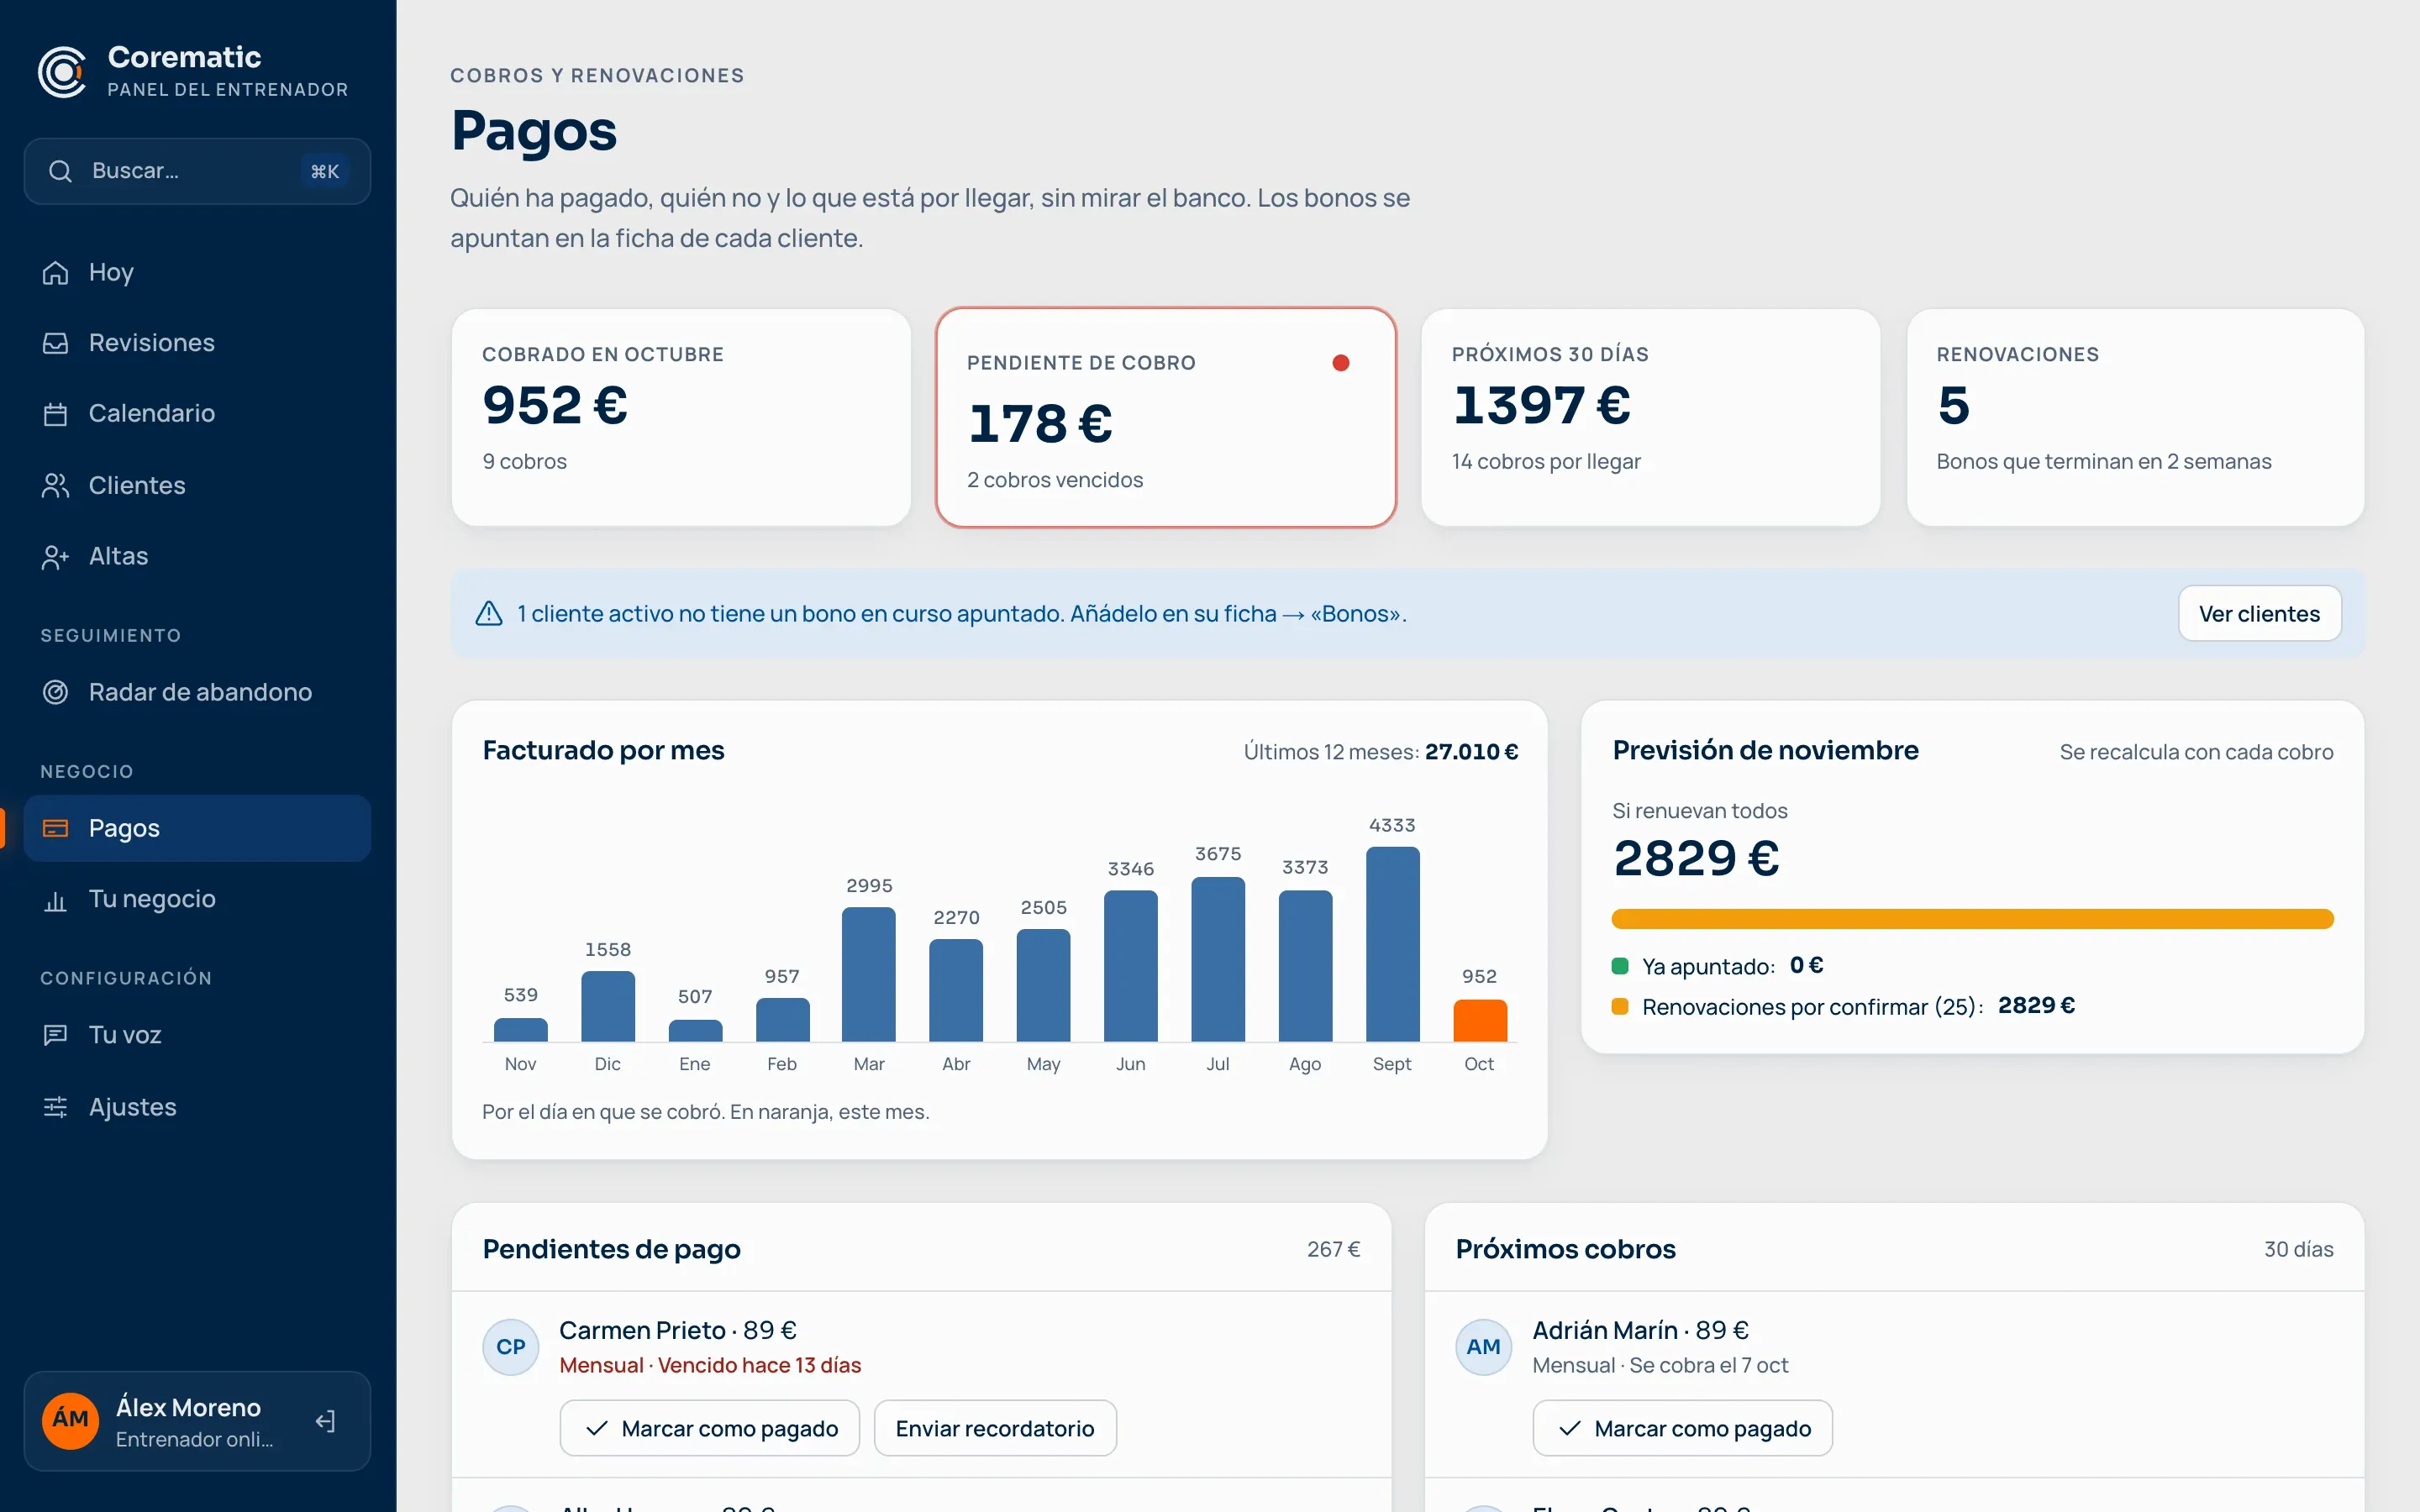Open the Próximos 30 días card

1650,418
